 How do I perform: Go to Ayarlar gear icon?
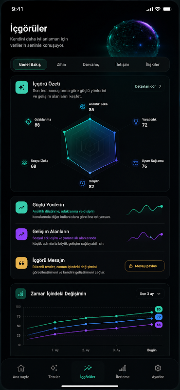pyautogui.click(x=158, y=368)
